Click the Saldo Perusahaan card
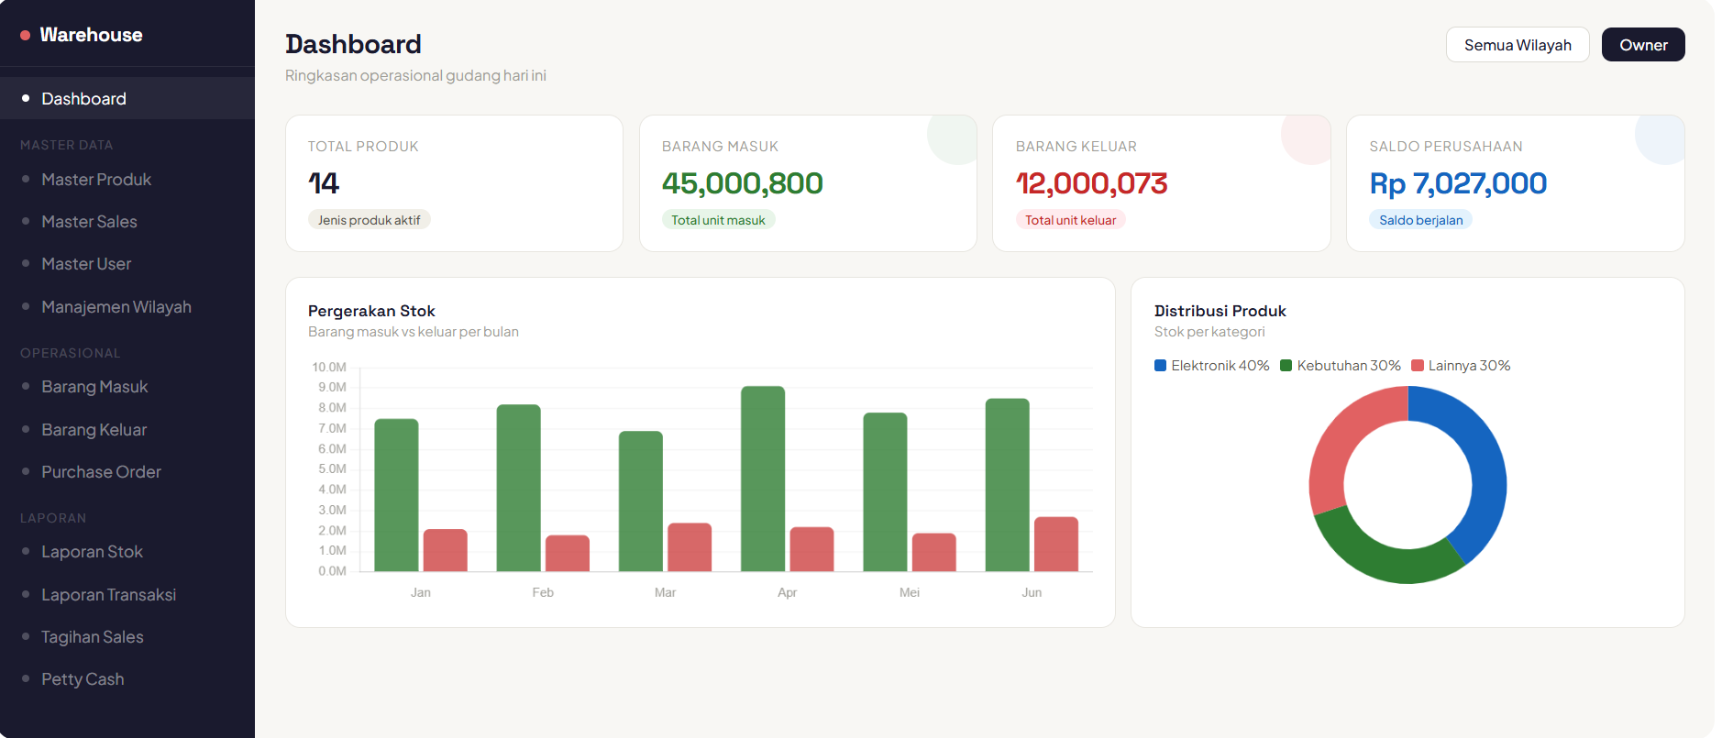 1515,183
